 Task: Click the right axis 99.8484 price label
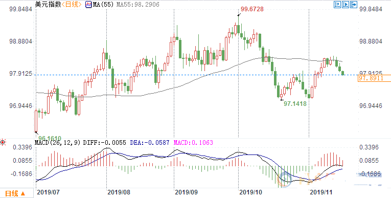(x=370, y=9)
